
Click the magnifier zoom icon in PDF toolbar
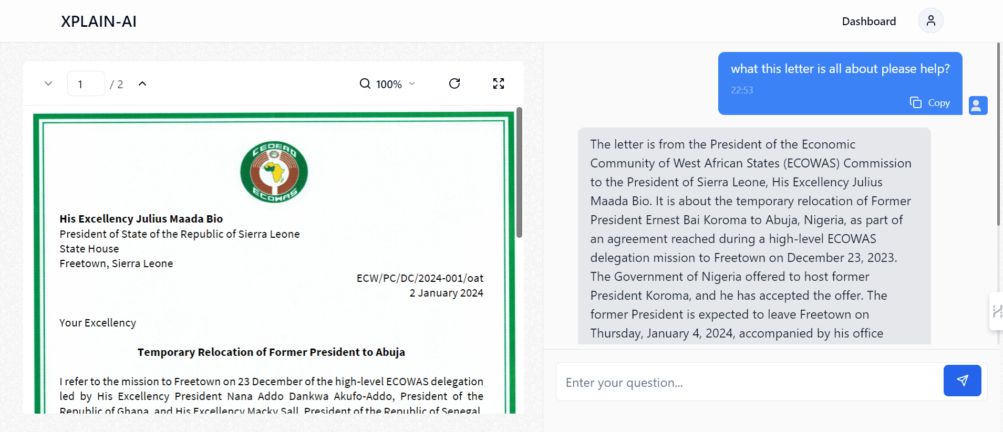coord(365,84)
